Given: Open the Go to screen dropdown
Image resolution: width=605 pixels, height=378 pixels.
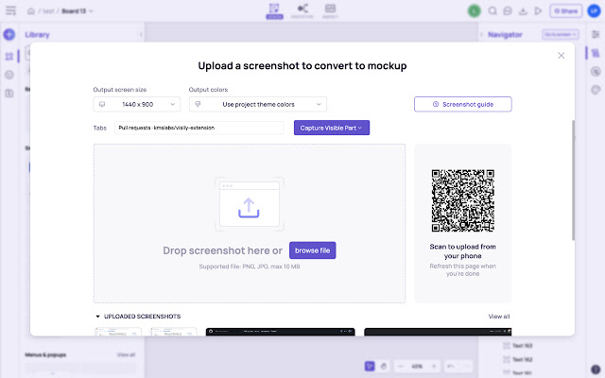Looking at the screenshot, I should click(561, 34).
